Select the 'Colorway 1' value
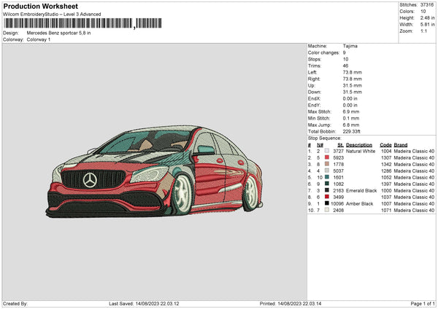The image size is (438, 309). [39, 39]
